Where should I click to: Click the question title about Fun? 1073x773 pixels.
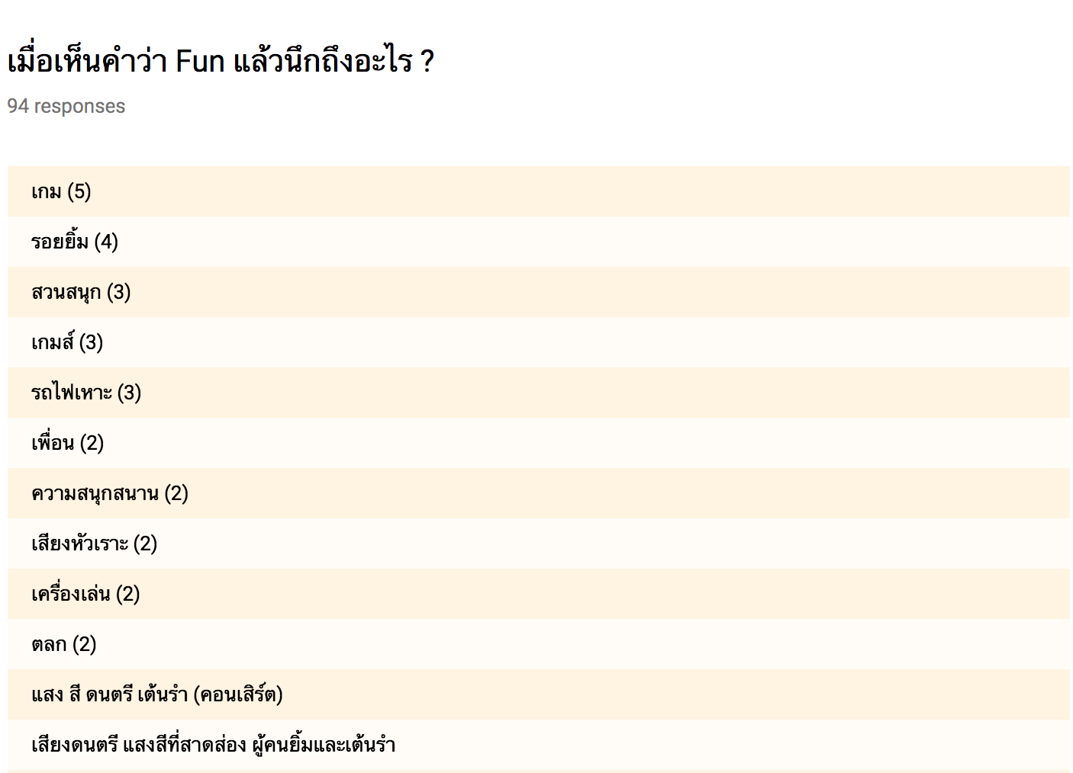(x=221, y=61)
